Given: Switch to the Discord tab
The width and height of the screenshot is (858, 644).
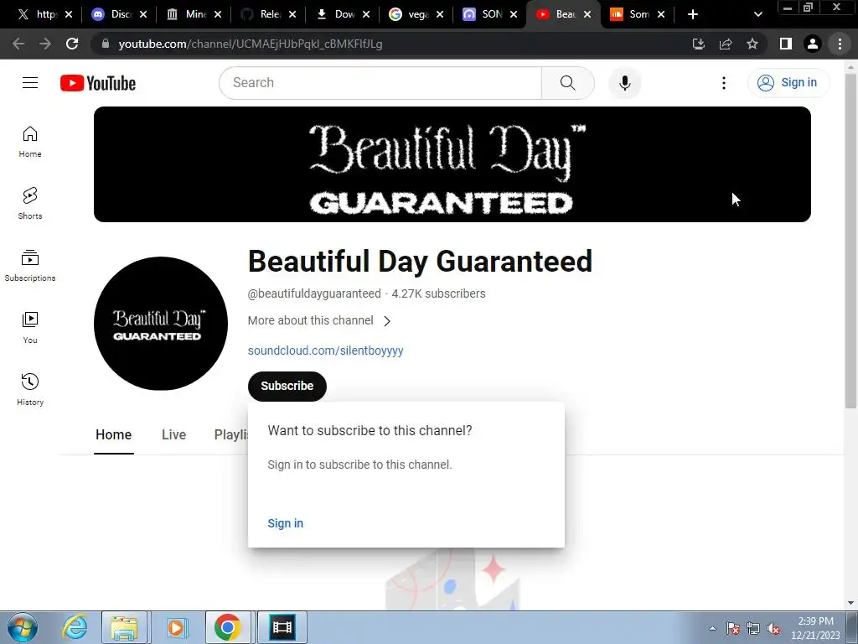Looking at the screenshot, I should tap(119, 14).
